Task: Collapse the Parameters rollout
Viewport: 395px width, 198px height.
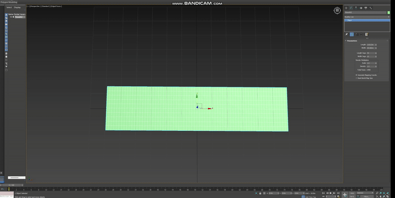Action: click(x=352, y=40)
